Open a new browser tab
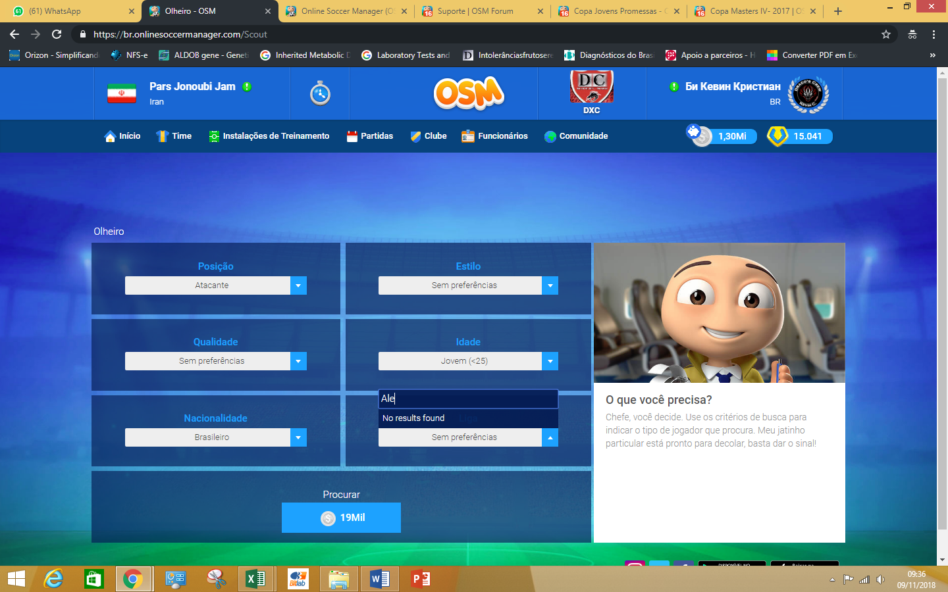The image size is (948, 592). pyautogui.click(x=837, y=11)
